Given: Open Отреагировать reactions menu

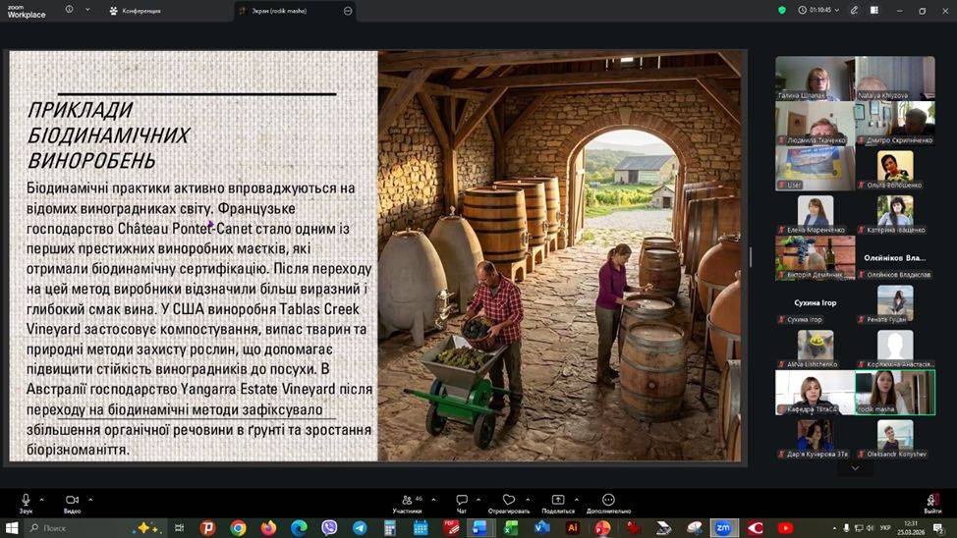Looking at the screenshot, I should (508, 502).
